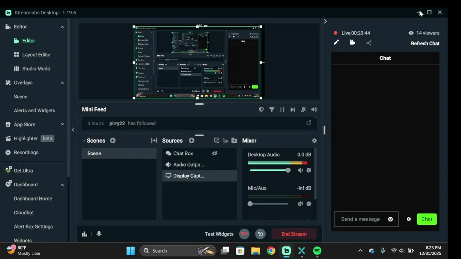
Task: Start recording with the REC button
Action: click(245, 234)
